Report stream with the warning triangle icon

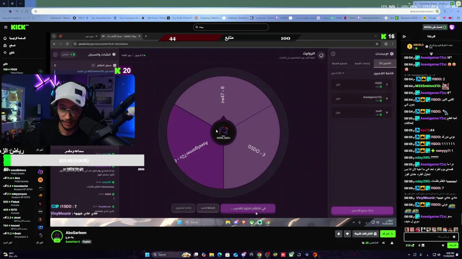point(392,243)
